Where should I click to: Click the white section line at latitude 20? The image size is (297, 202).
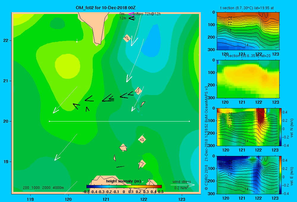click(119, 121)
